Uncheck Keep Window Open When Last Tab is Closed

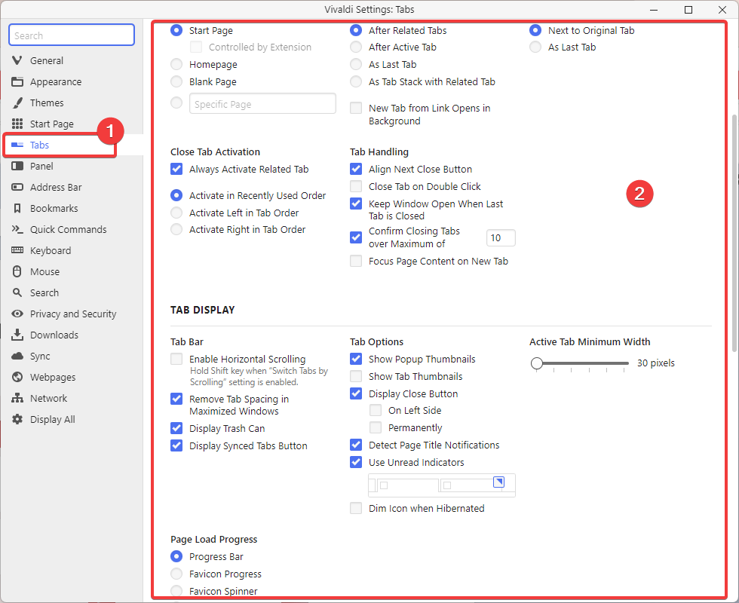pos(356,204)
